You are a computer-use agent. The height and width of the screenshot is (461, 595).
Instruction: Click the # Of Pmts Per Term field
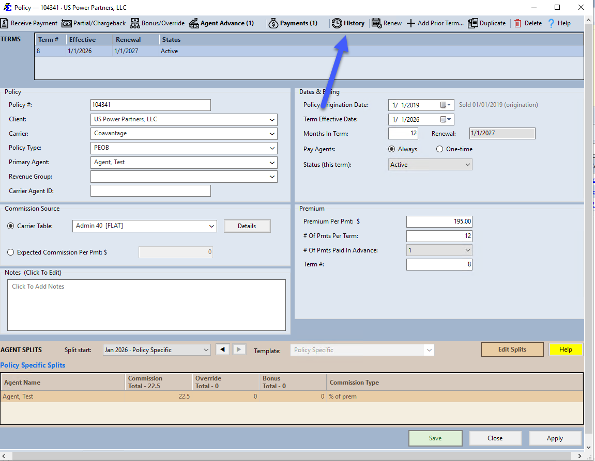pos(439,236)
